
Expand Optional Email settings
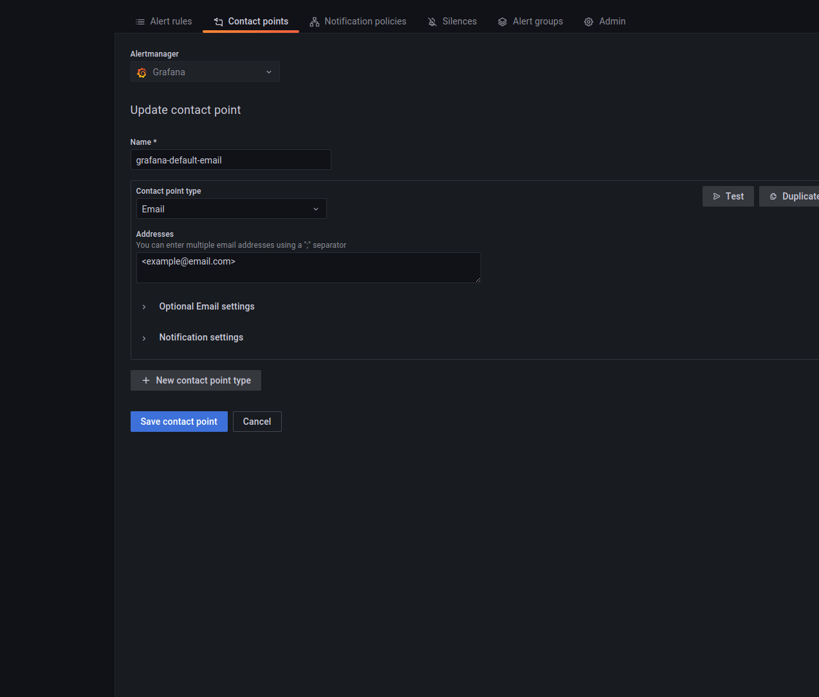pyautogui.click(x=207, y=306)
